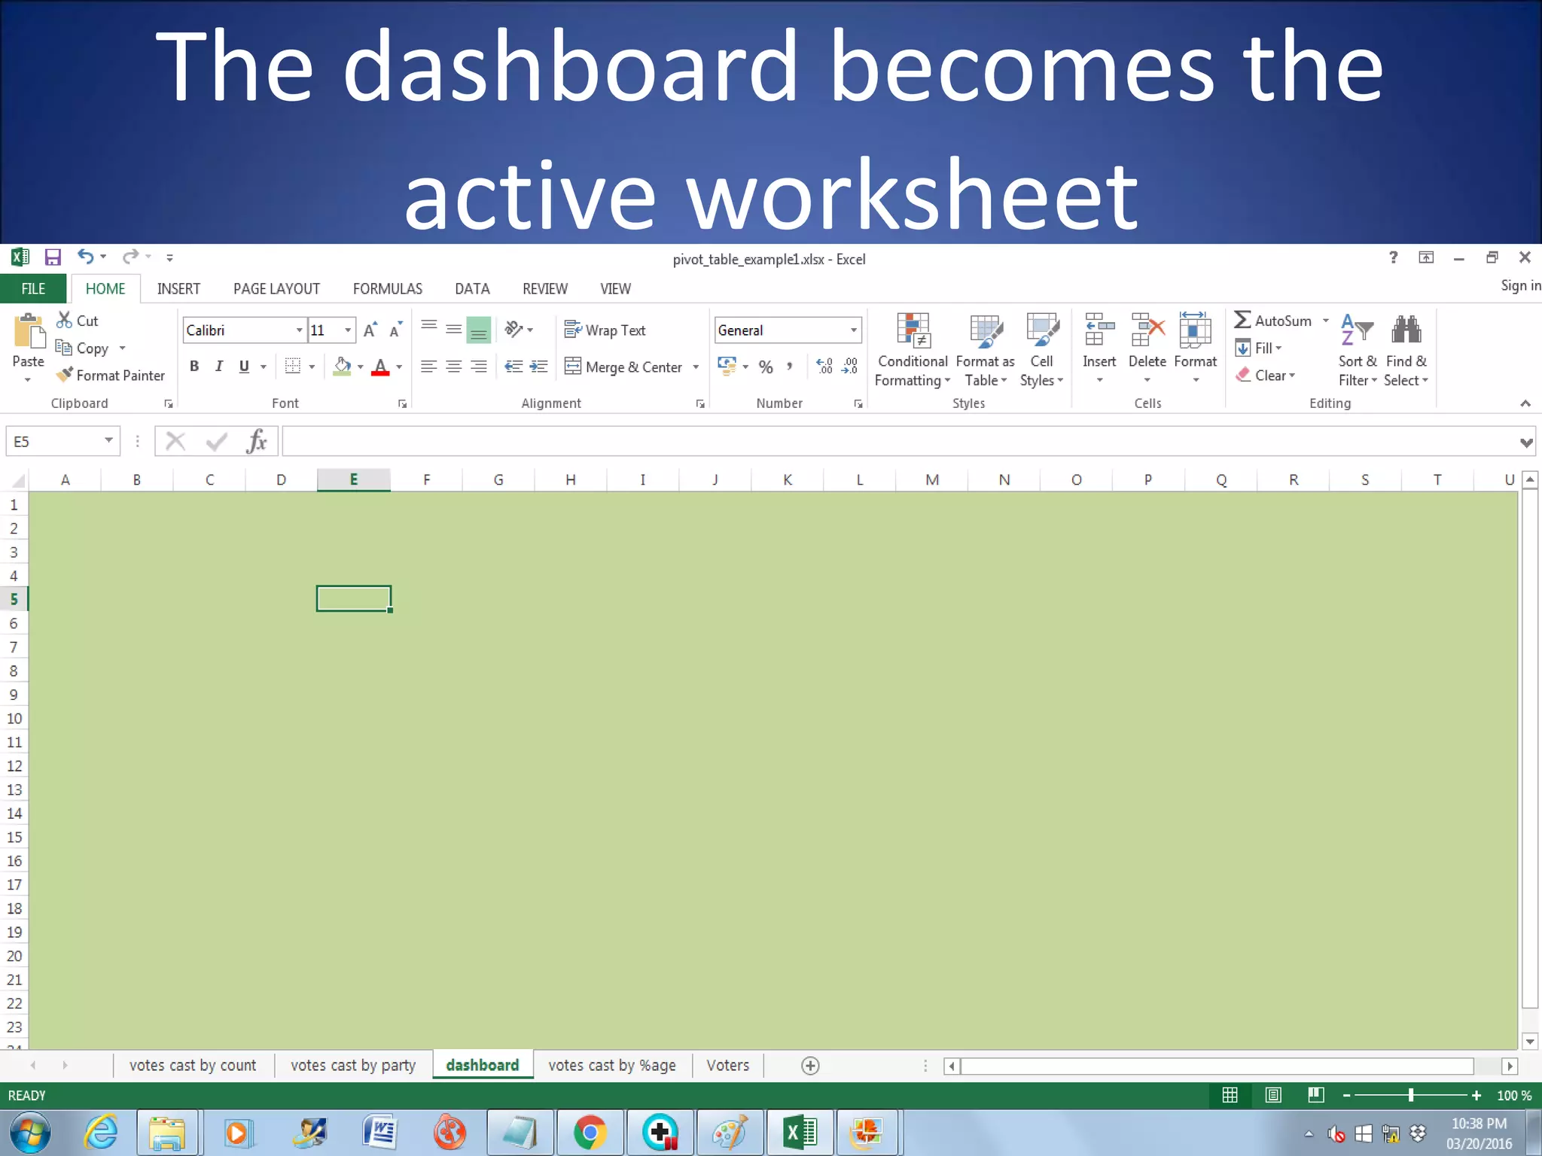Set bottom vertical alignment

pos(479,330)
